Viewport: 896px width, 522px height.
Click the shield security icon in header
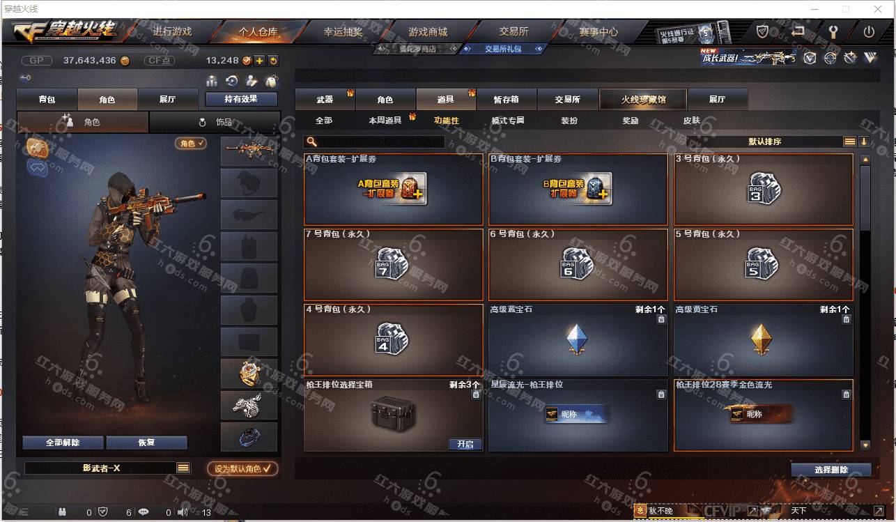coord(763,31)
